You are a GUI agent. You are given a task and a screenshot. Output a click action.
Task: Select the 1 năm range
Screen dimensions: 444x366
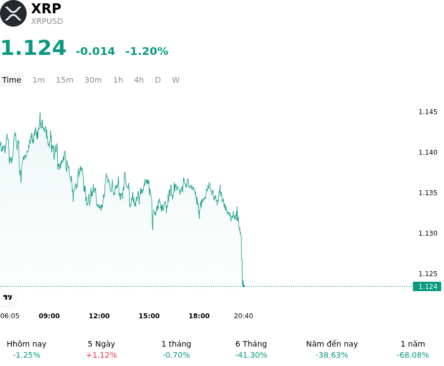click(x=413, y=349)
